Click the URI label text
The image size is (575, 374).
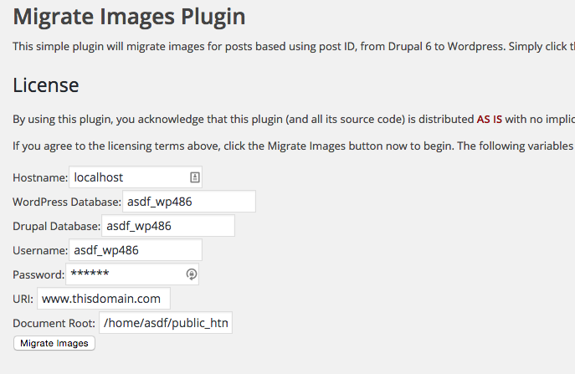[23, 300]
